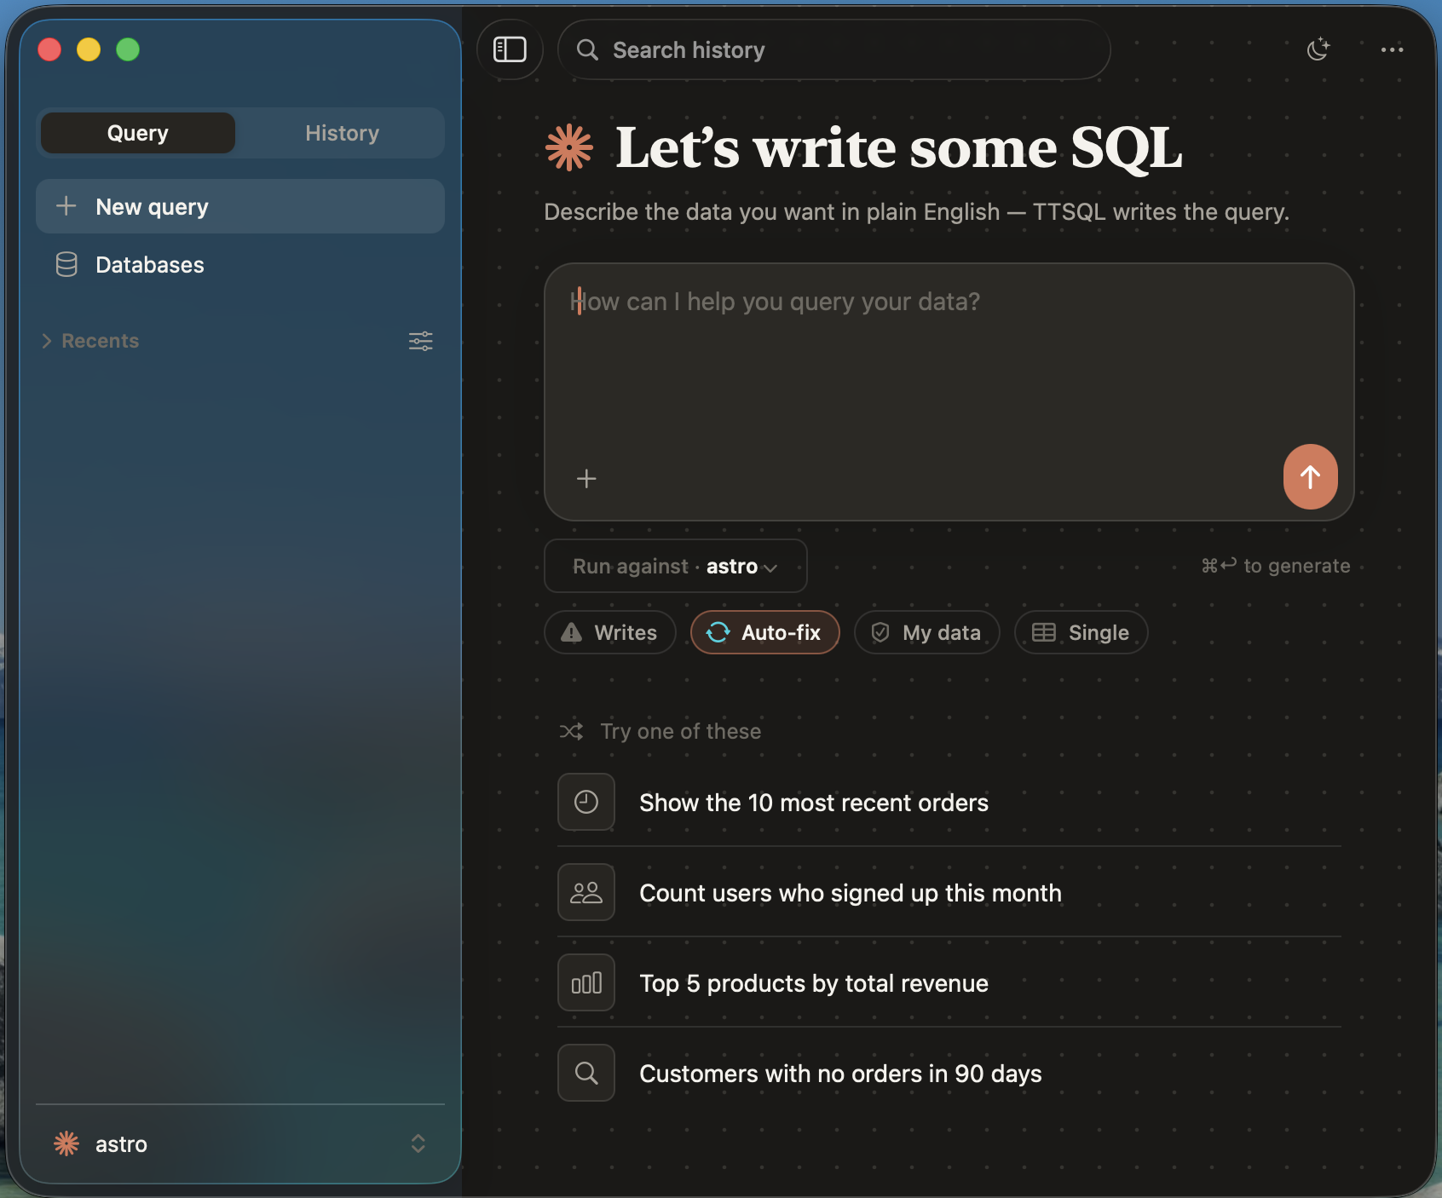Click the green zoom window button
The width and height of the screenshot is (1442, 1198).
pyautogui.click(x=128, y=49)
